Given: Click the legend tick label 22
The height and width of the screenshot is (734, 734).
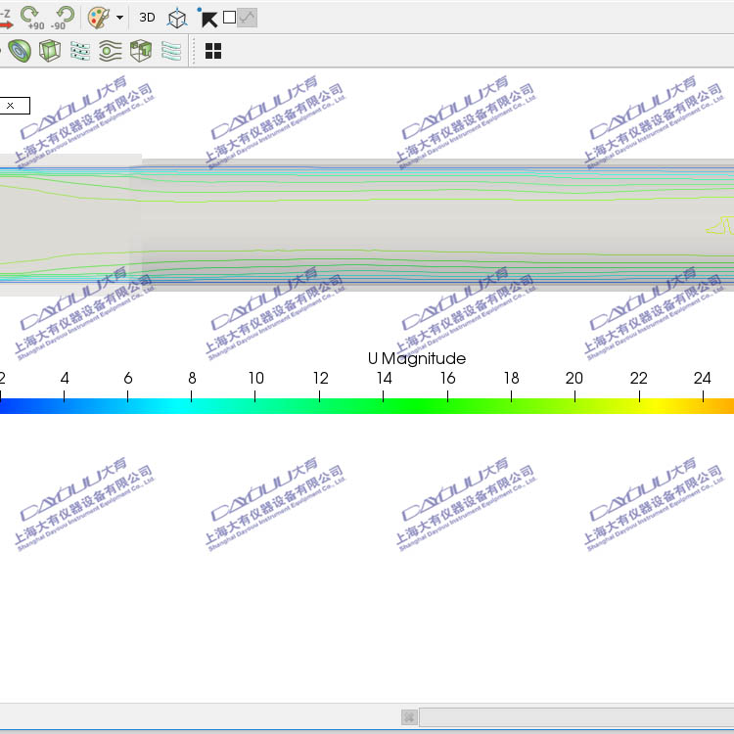Looking at the screenshot, I should (x=639, y=378).
